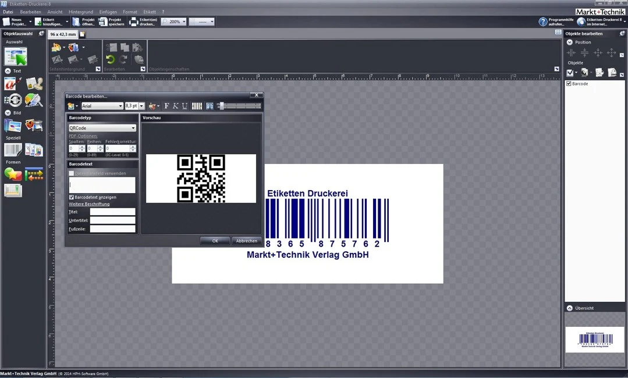Click the green undo arrow in Bearbeiten

(110, 59)
